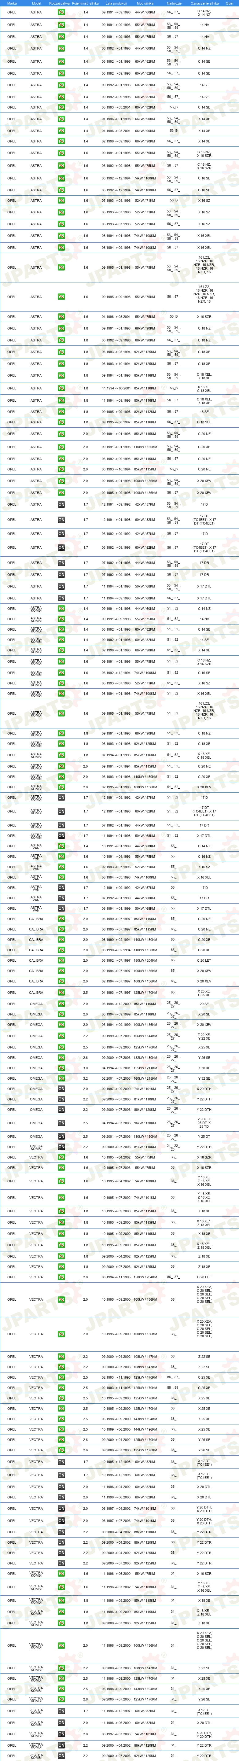Click petrol icon in OMEGA Y 32 SE row
This screenshot has width=239, height=1761.
pyautogui.click(x=61, y=1079)
